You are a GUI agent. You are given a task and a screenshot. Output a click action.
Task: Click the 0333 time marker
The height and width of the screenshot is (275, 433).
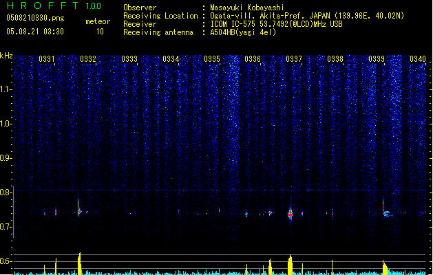click(129, 58)
